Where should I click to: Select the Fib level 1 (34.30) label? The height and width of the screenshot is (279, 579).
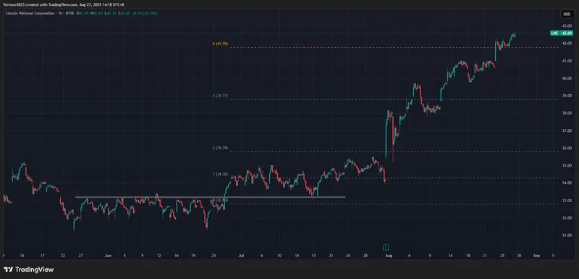[220, 174]
